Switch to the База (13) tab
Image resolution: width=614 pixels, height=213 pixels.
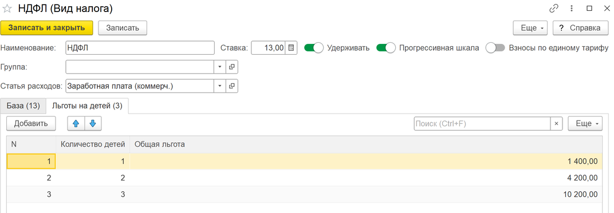[23, 106]
